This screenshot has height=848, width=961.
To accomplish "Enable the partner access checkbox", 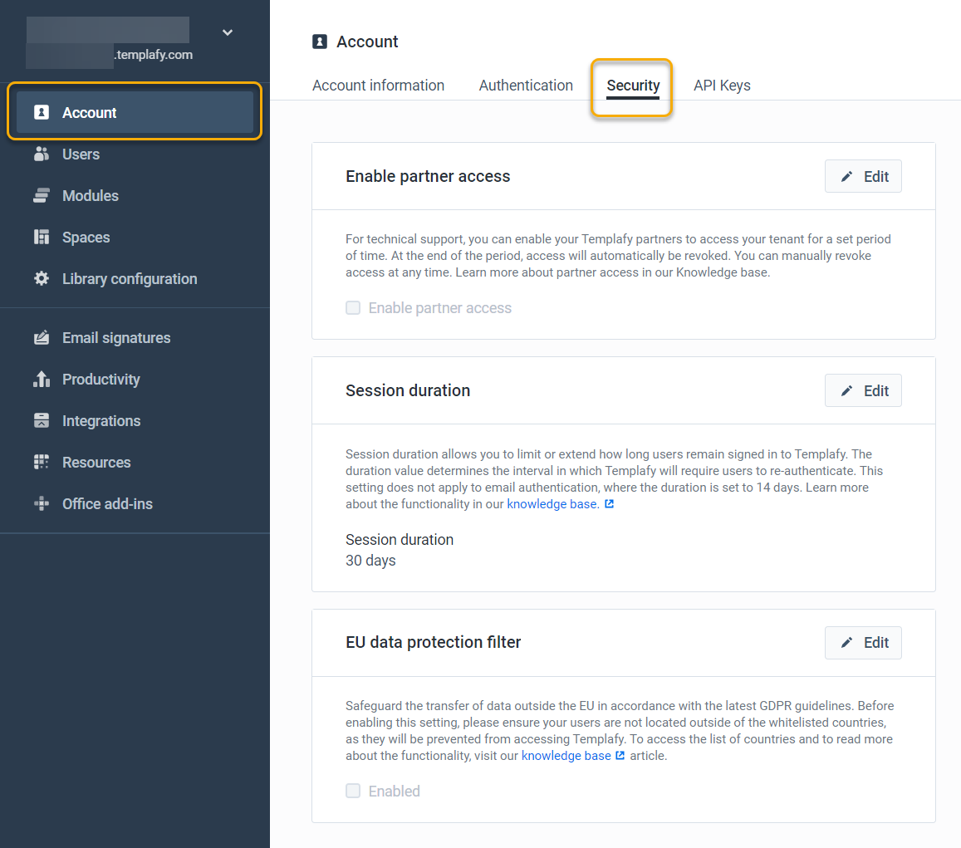I will click(x=353, y=307).
